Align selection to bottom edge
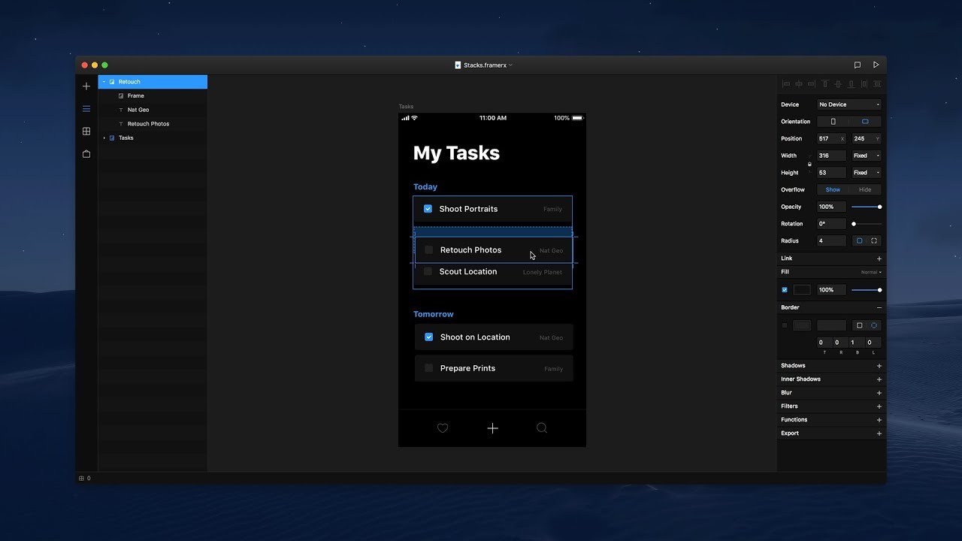Viewport: 962px width, 541px height. click(x=852, y=84)
